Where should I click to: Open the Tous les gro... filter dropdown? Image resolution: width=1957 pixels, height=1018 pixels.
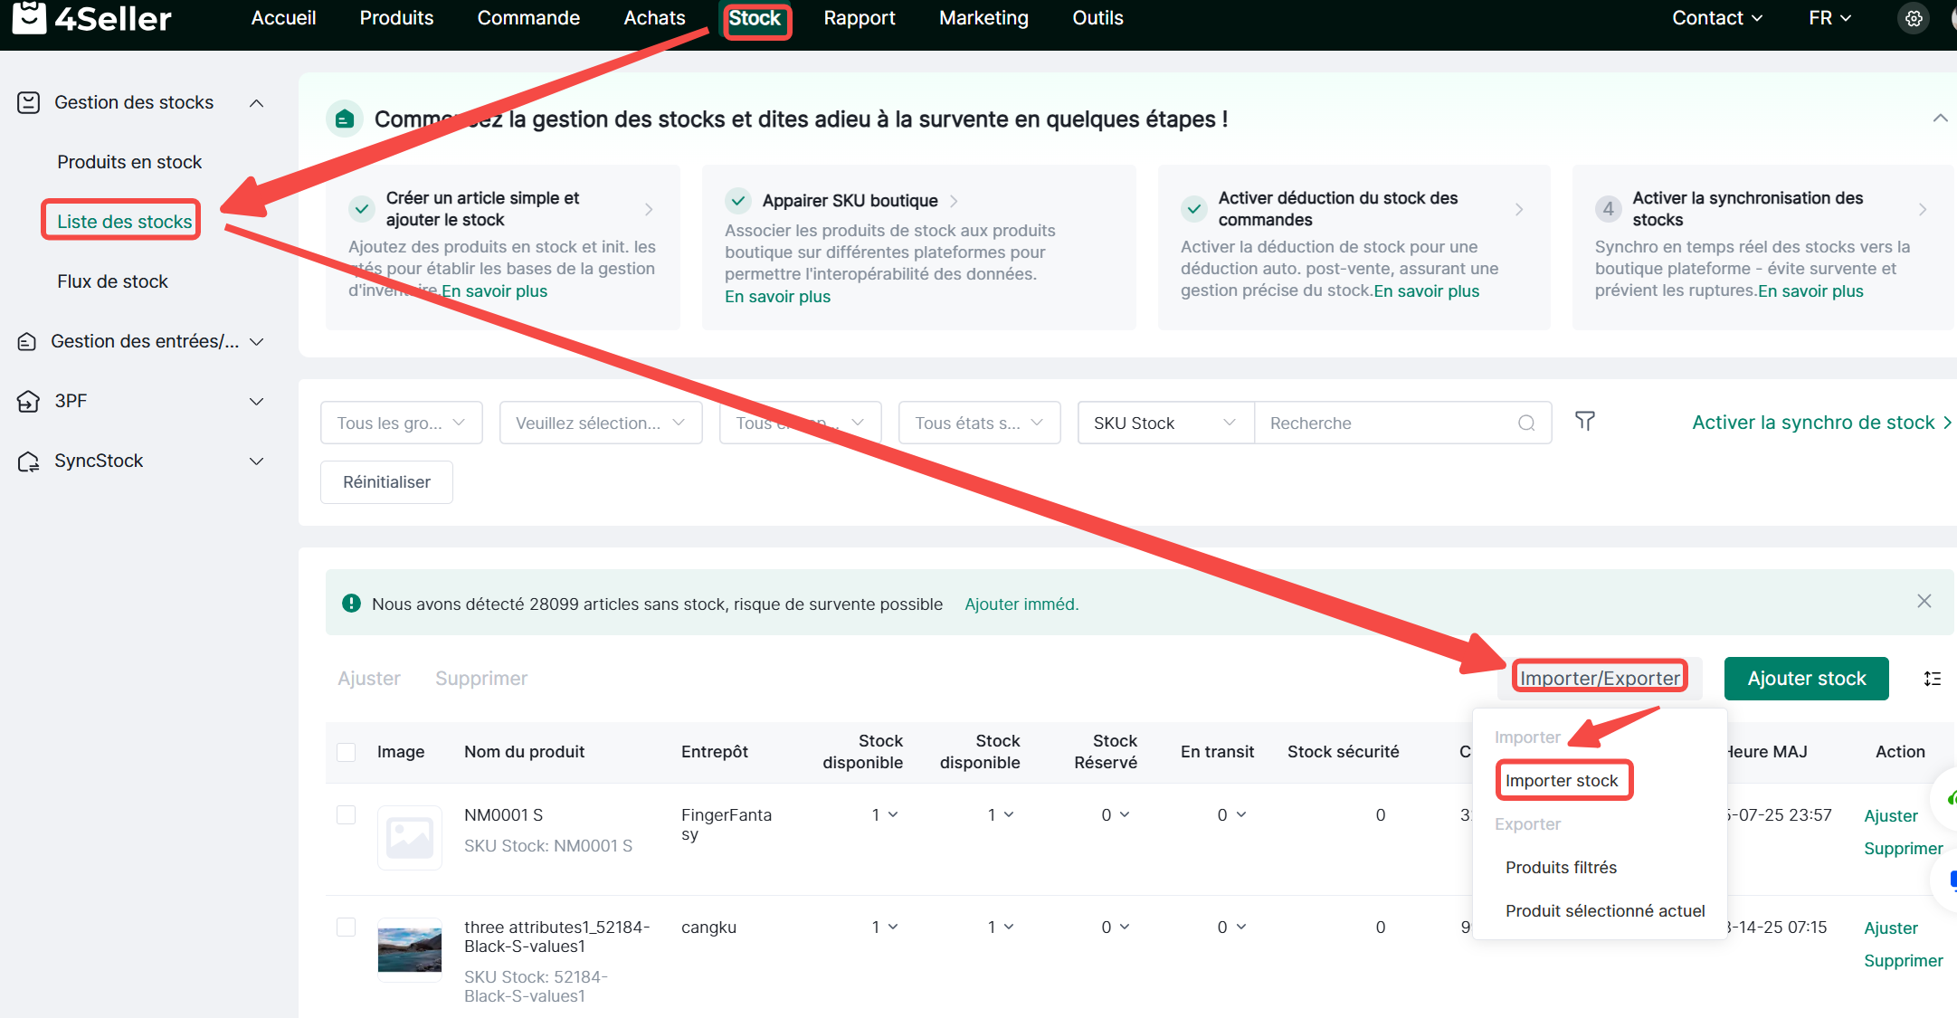click(401, 423)
